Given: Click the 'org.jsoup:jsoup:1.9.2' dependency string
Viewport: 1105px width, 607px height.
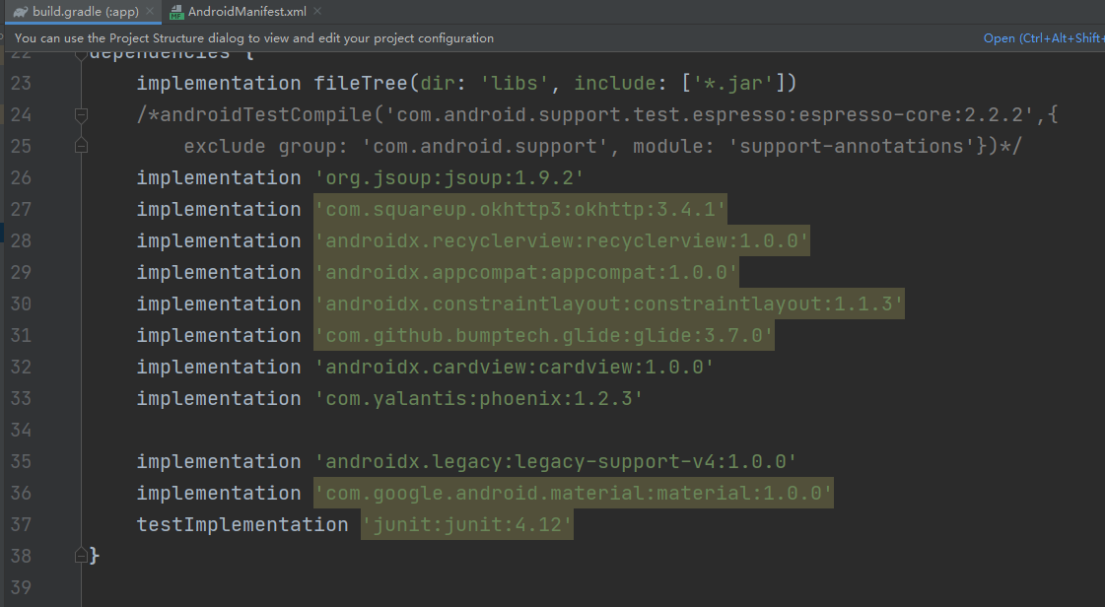Looking at the screenshot, I should (449, 177).
